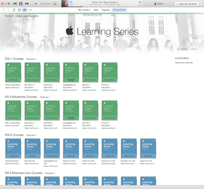Open the Playlists tab
This screenshot has width=204, height=189.
pyautogui.click(x=106, y=10)
